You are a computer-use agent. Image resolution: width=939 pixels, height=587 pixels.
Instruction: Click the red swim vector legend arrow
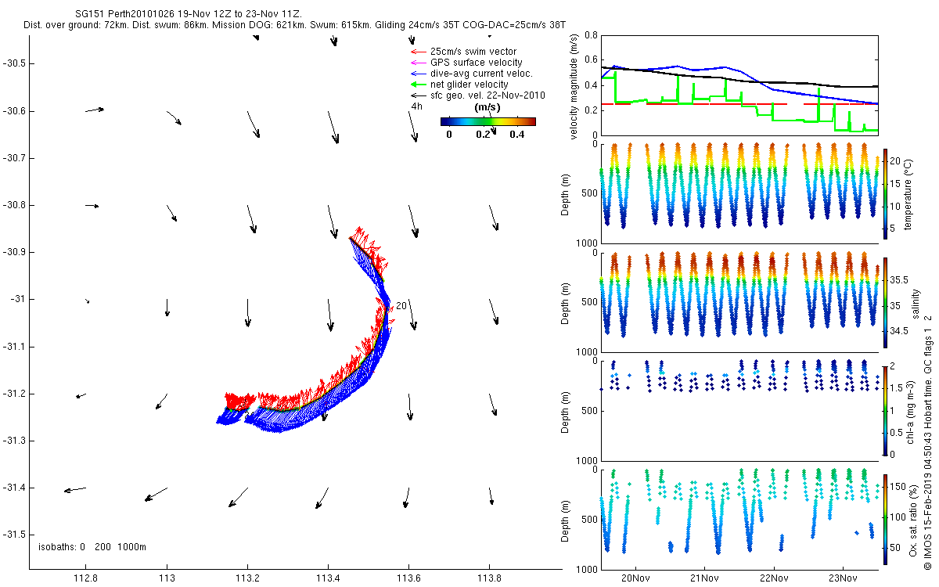click(x=417, y=52)
